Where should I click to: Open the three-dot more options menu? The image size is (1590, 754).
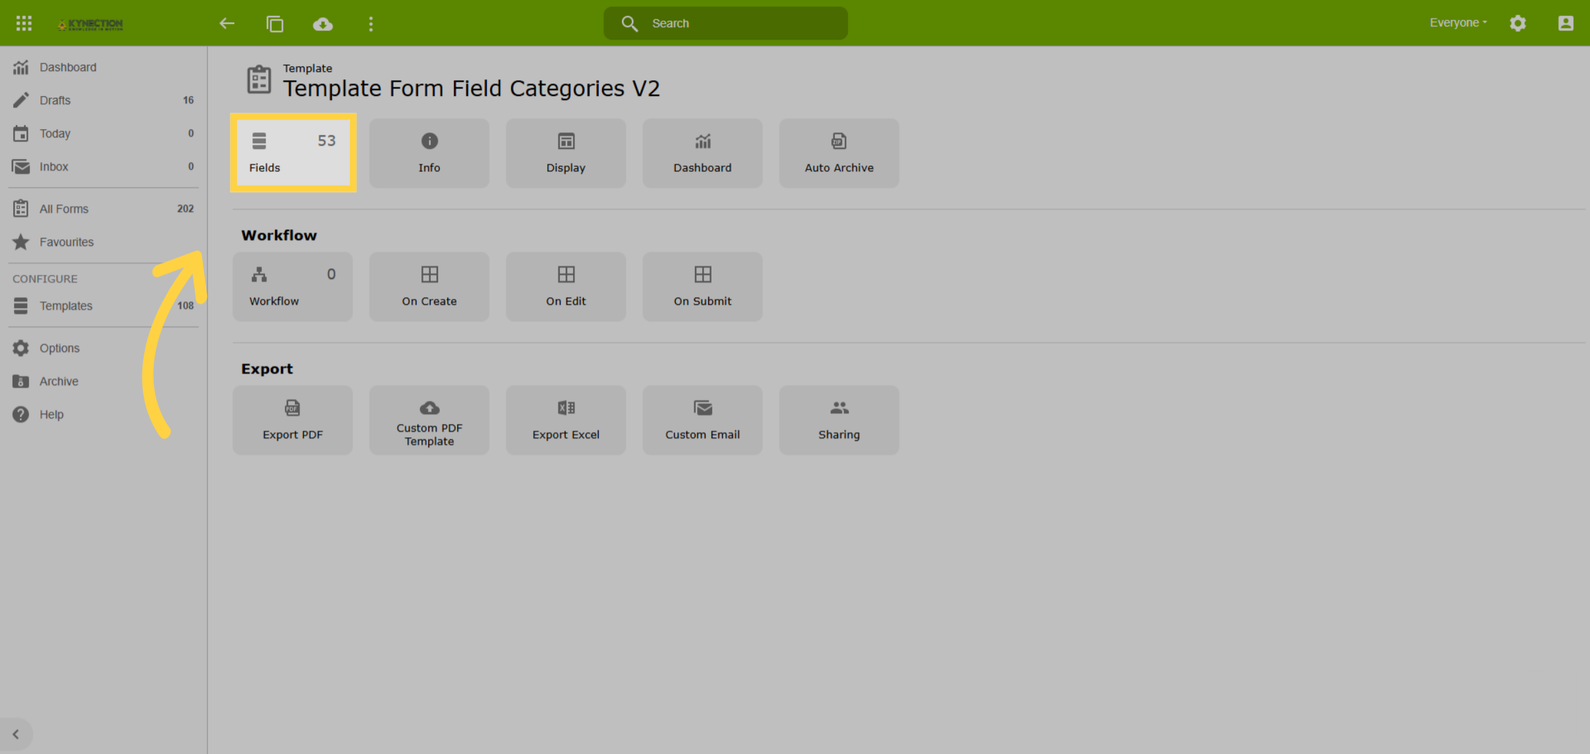click(x=371, y=24)
